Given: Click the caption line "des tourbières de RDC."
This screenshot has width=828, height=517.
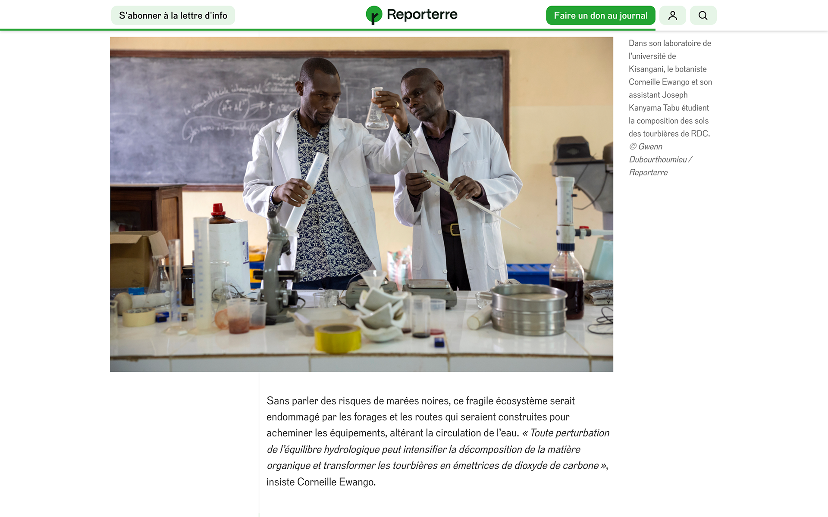Looking at the screenshot, I should pos(669,134).
